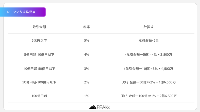Click the 取引金額 column header
The height and width of the screenshot is (112, 200).
(39, 27)
